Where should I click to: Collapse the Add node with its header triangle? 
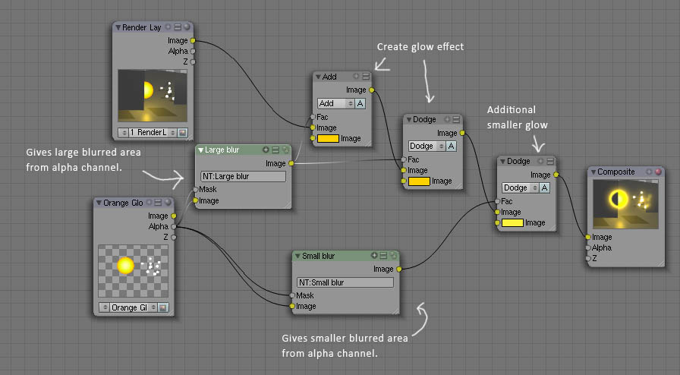318,77
